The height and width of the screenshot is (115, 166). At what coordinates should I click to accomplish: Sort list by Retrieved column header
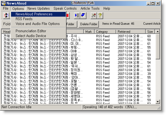[131, 31]
